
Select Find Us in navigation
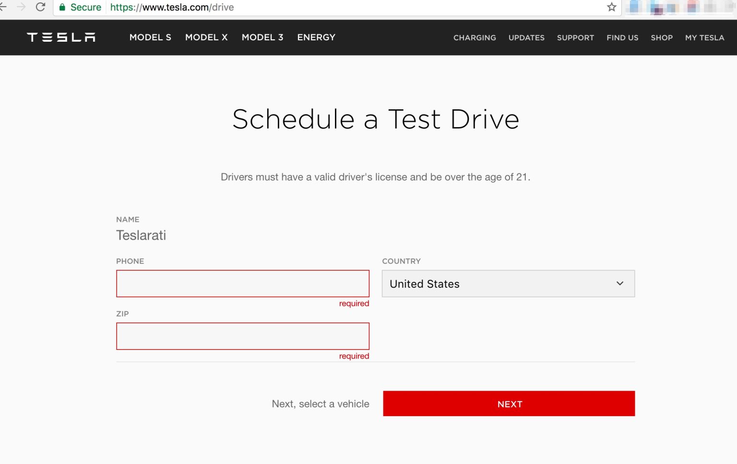click(x=622, y=38)
